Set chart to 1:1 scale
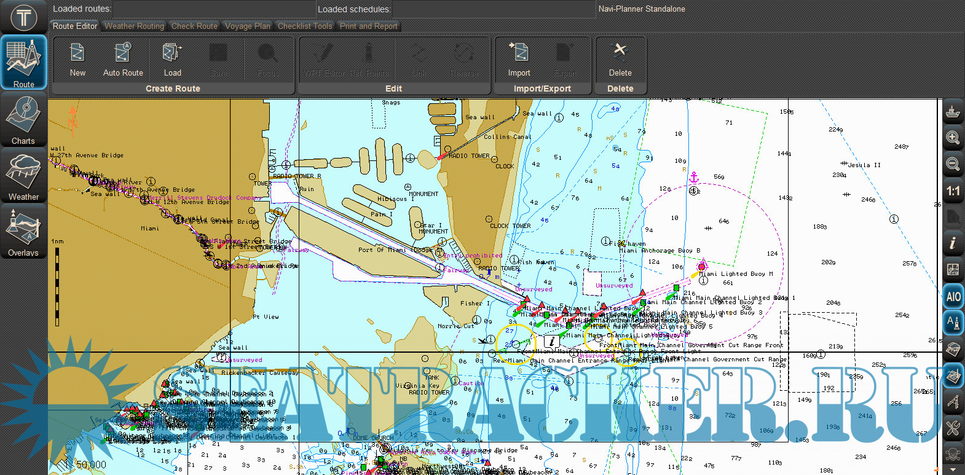This screenshot has height=475, width=965. click(953, 191)
